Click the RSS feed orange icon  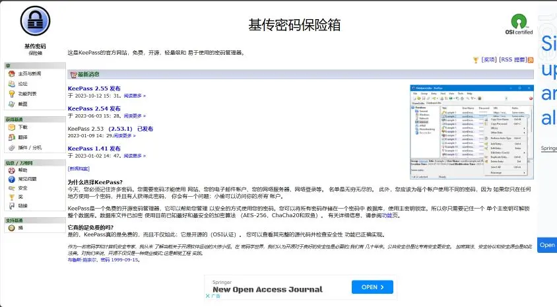point(531,60)
